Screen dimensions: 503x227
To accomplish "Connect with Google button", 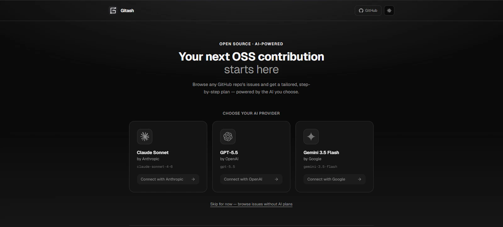I will 334,179.
